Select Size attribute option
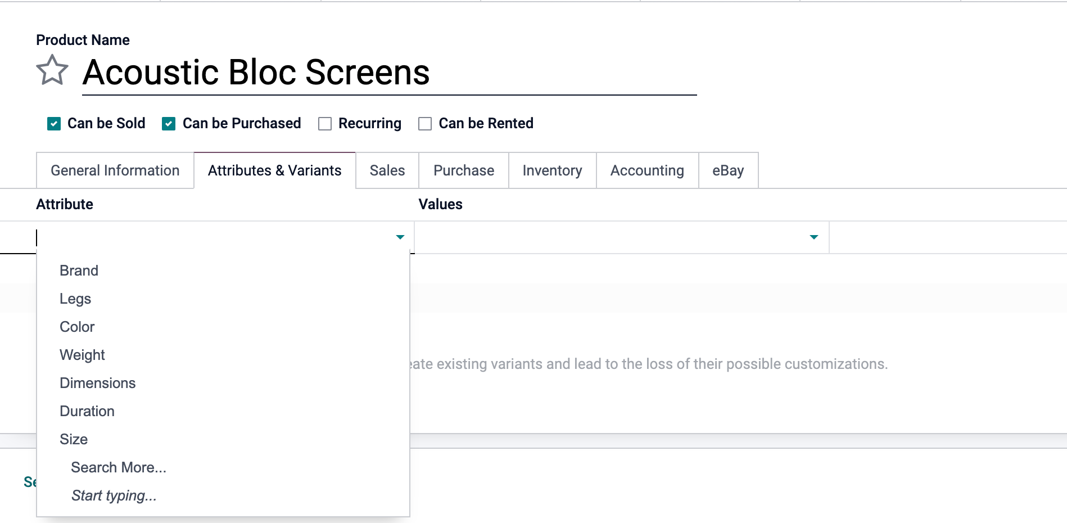This screenshot has height=523, width=1067. click(74, 439)
